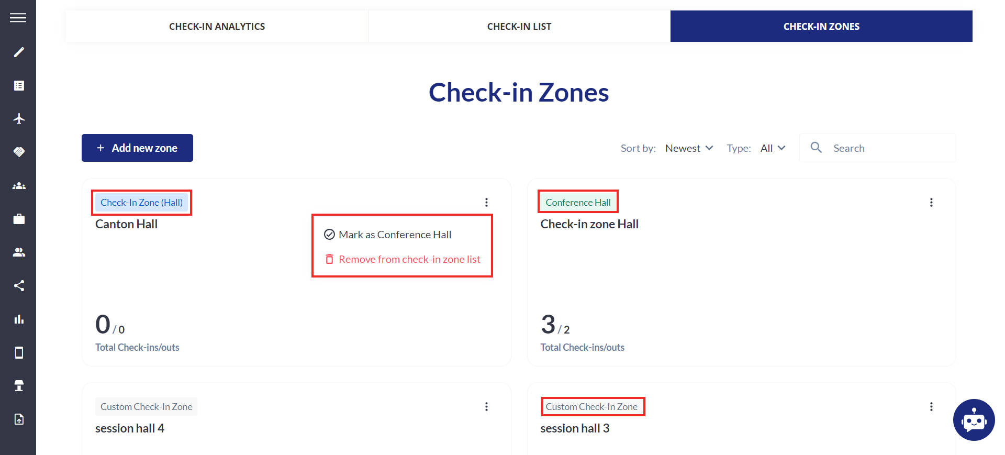
Task: Open session hall 3 three-dot menu
Action: [931, 406]
